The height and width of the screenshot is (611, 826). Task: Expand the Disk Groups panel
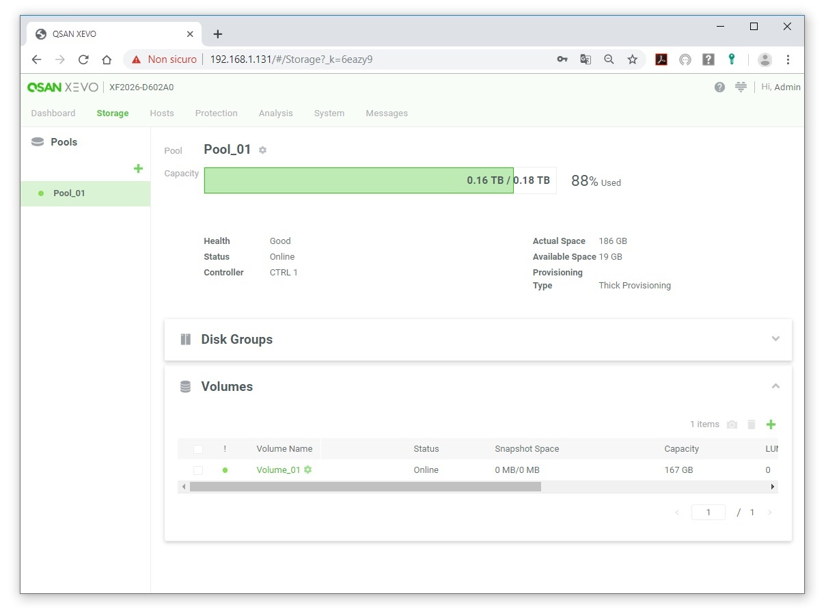(775, 339)
